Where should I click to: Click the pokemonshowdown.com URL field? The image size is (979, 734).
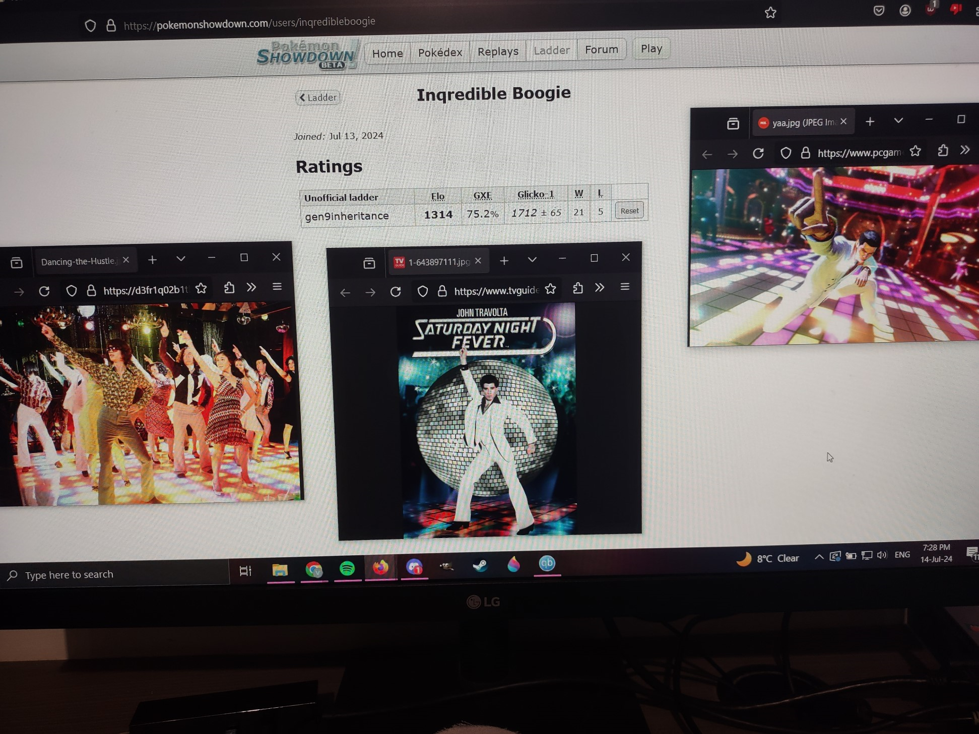tap(249, 23)
